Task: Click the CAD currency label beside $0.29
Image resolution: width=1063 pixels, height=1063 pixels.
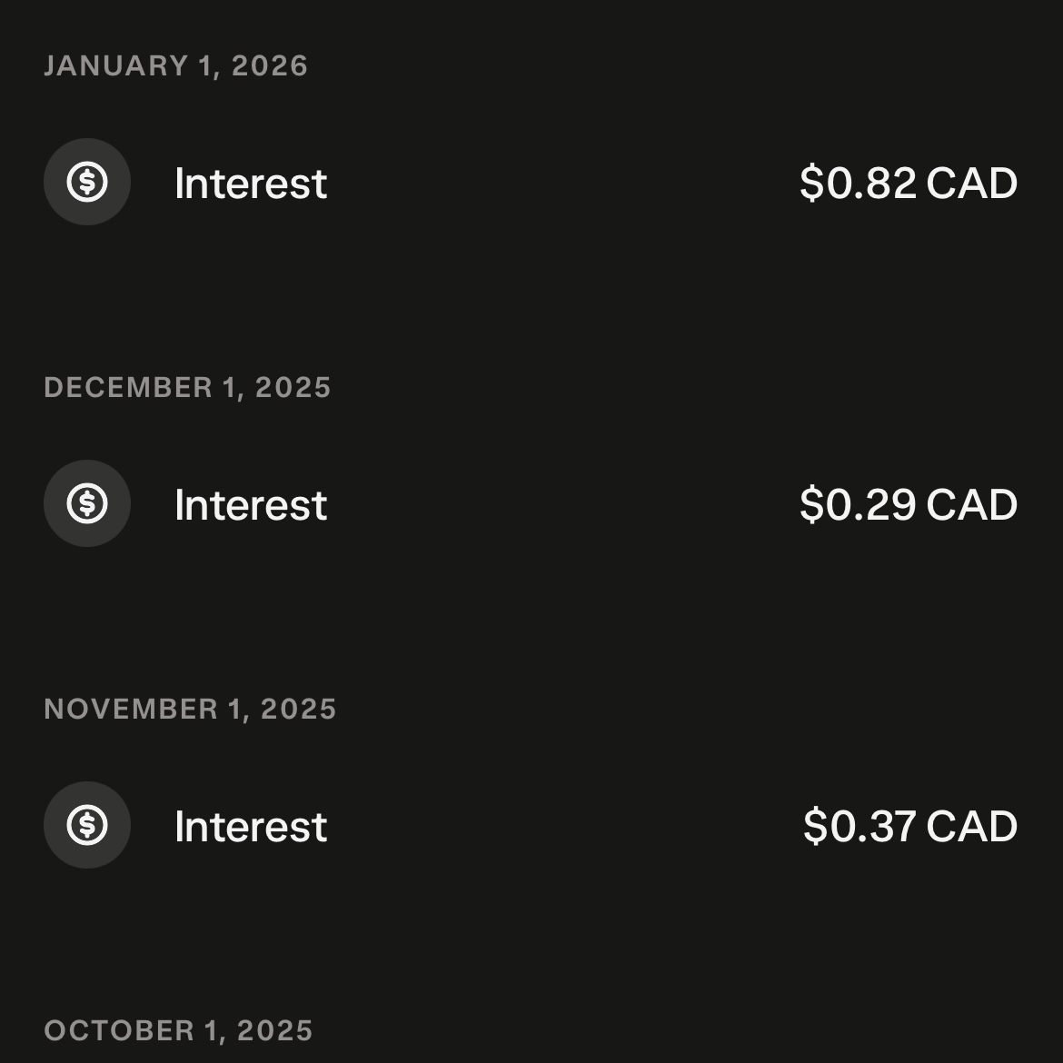Action: 972,505
